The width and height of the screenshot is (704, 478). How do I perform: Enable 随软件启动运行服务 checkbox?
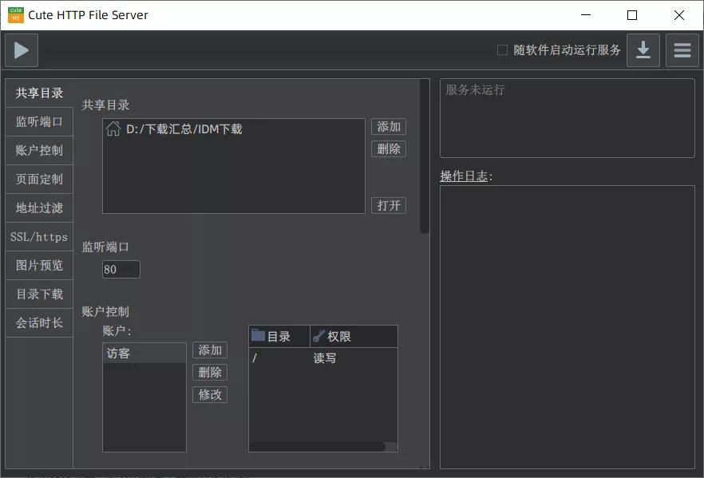(502, 49)
